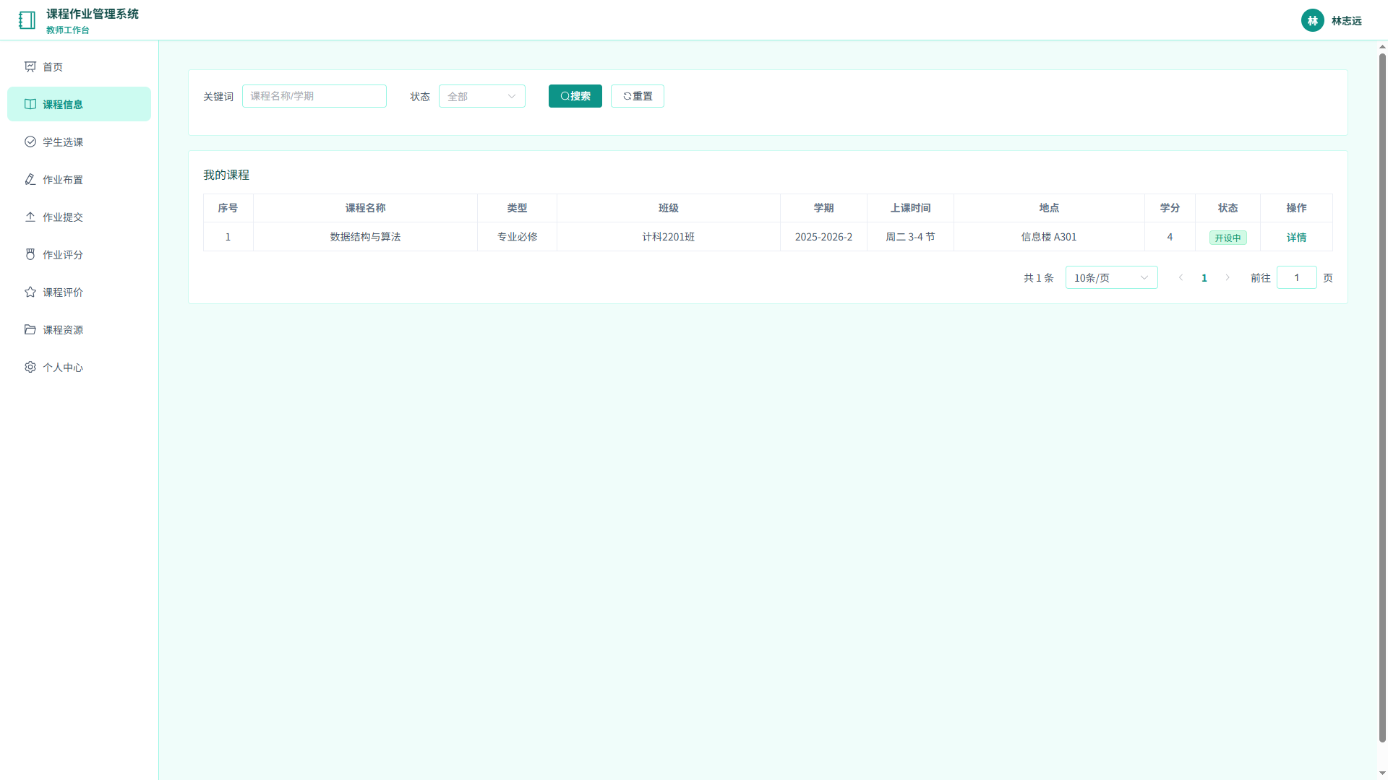Click the 共 1 条 total text
This screenshot has height=780, width=1388.
coord(1038,277)
